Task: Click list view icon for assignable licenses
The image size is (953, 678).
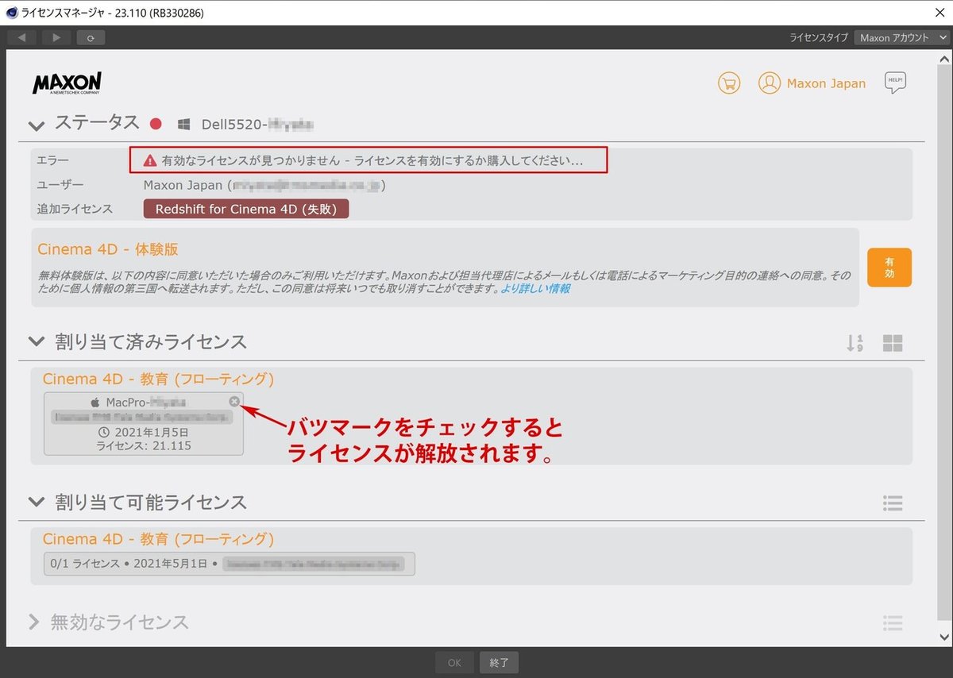Action: (893, 503)
